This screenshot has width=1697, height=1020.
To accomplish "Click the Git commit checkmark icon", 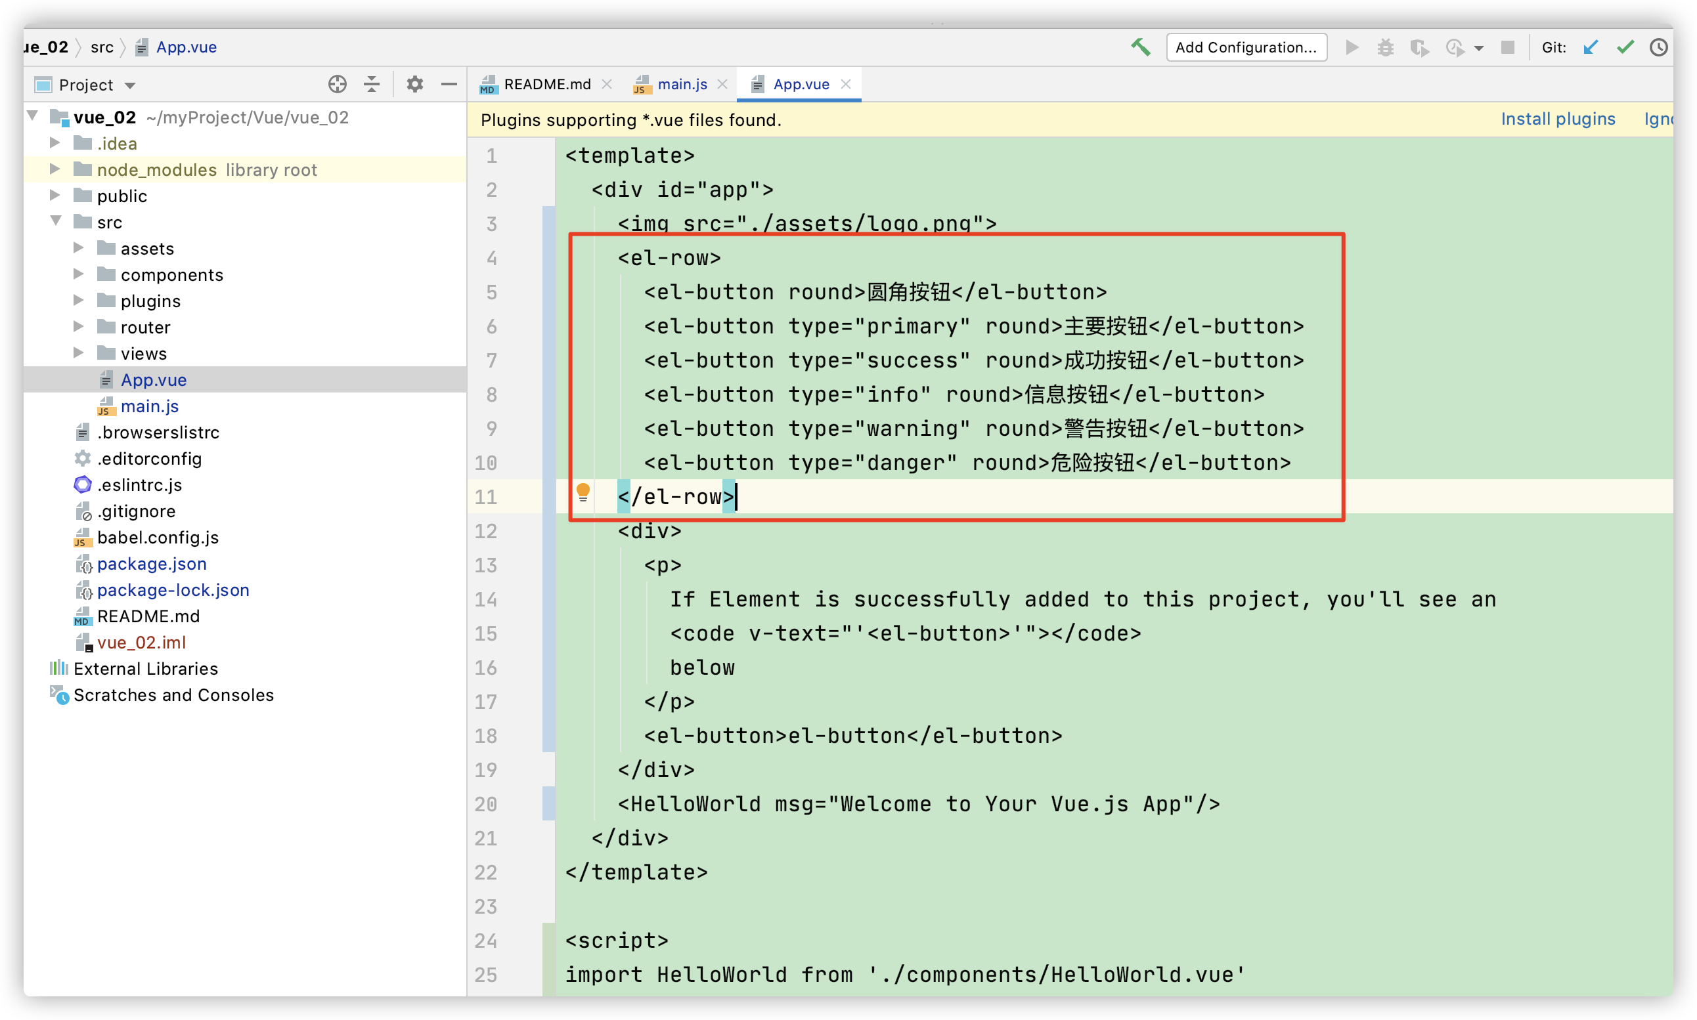I will (x=1625, y=47).
